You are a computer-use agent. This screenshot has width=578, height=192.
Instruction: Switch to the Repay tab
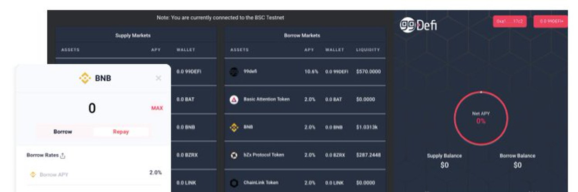121,132
